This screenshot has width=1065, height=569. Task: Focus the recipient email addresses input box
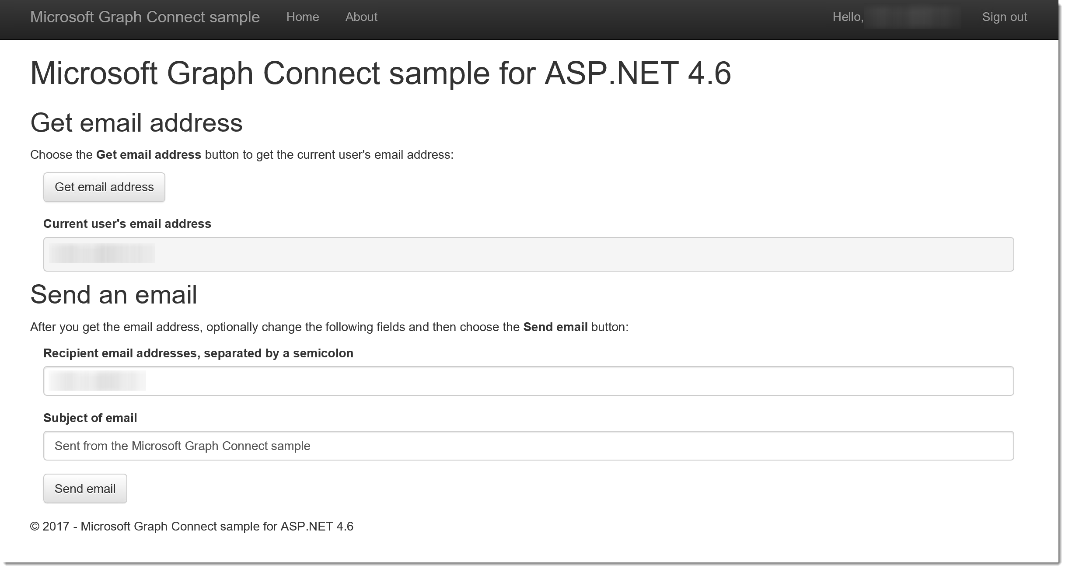(528, 381)
